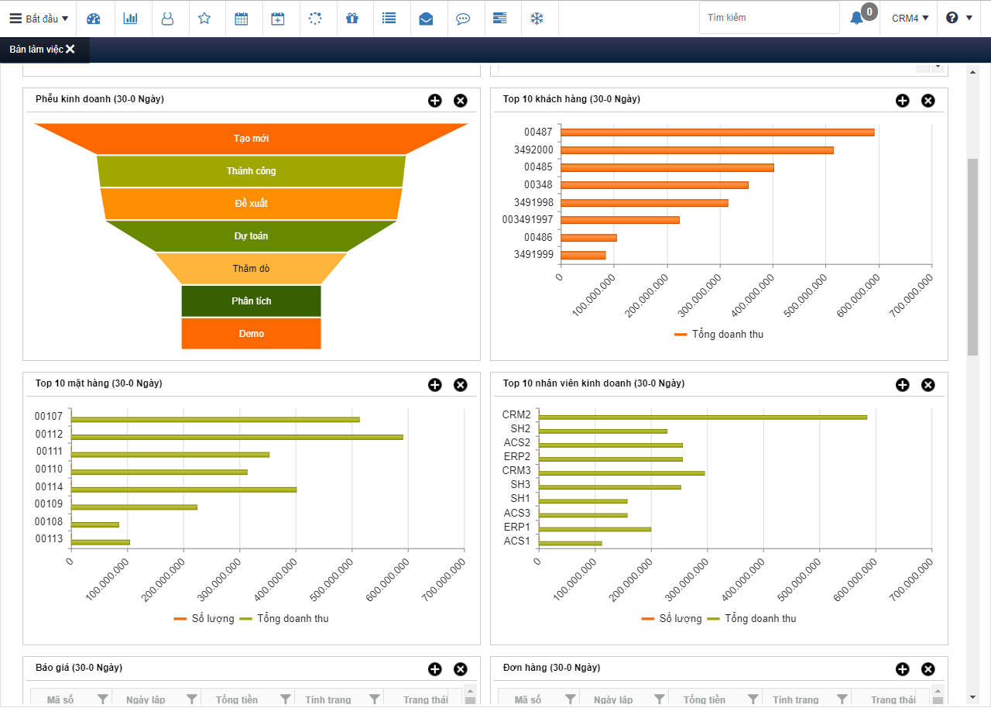The image size is (991, 708).
Task: Open the gift box icon
Action: pos(352,18)
